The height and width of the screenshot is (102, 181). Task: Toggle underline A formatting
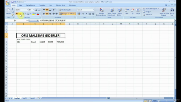pyautogui.click(x=23, y=14)
